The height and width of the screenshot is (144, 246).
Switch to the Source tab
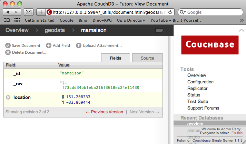click(147, 58)
